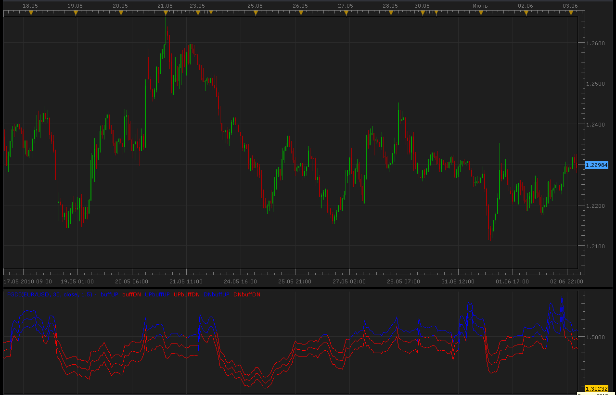
Task: Click the red DNbuffDN legend label
Action: tap(246, 294)
